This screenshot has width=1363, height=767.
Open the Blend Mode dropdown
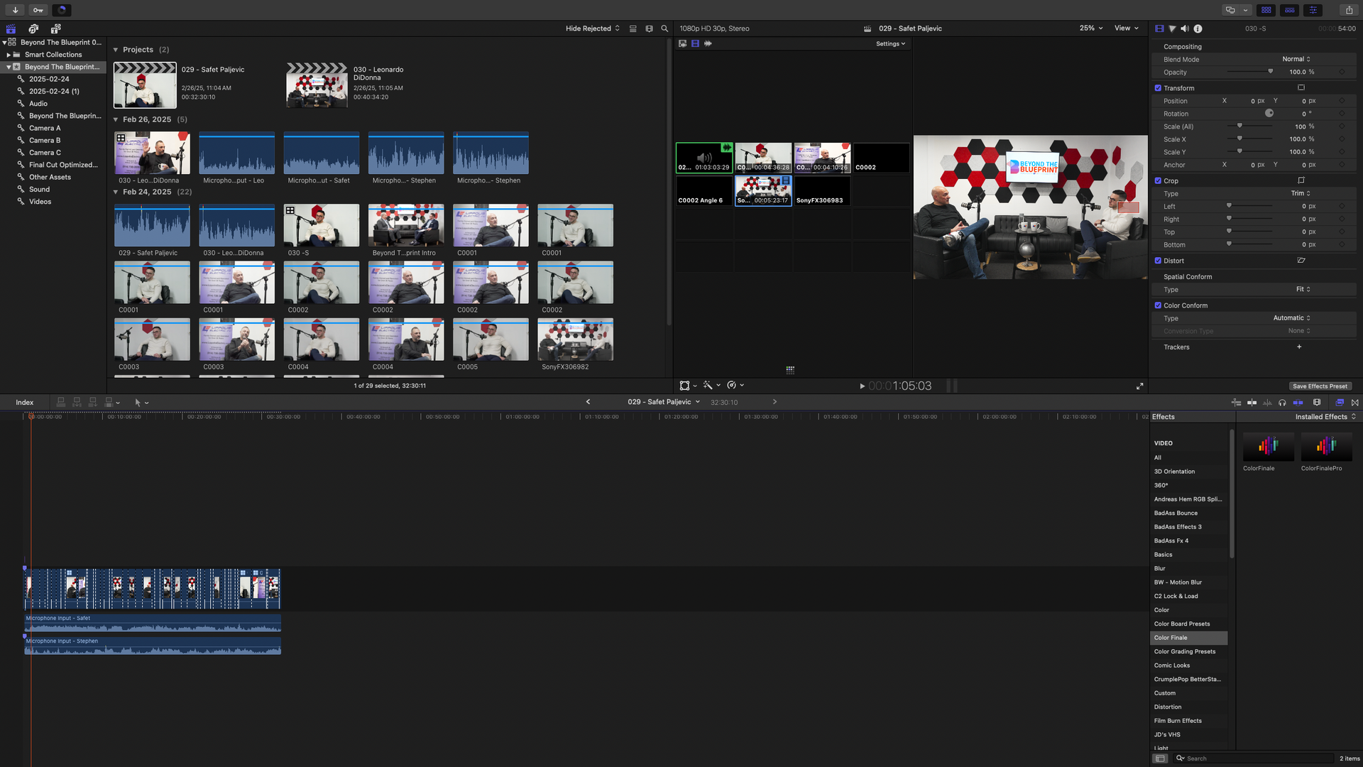pos(1296,59)
